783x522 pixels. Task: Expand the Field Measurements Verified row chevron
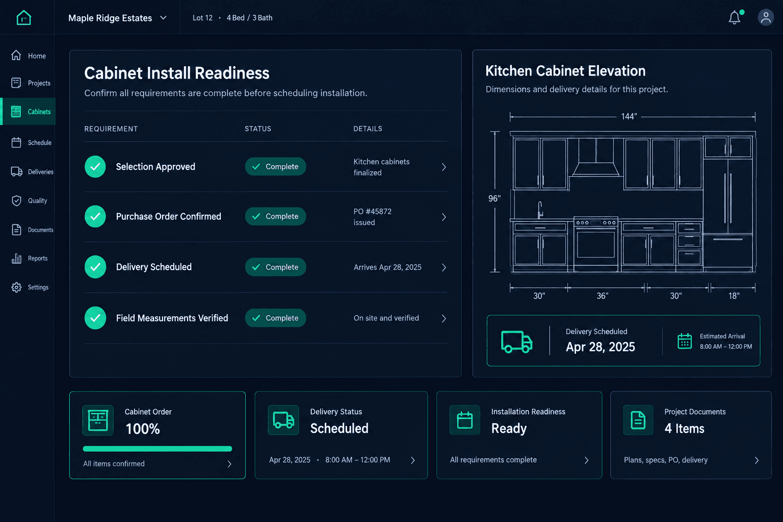click(x=443, y=319)
